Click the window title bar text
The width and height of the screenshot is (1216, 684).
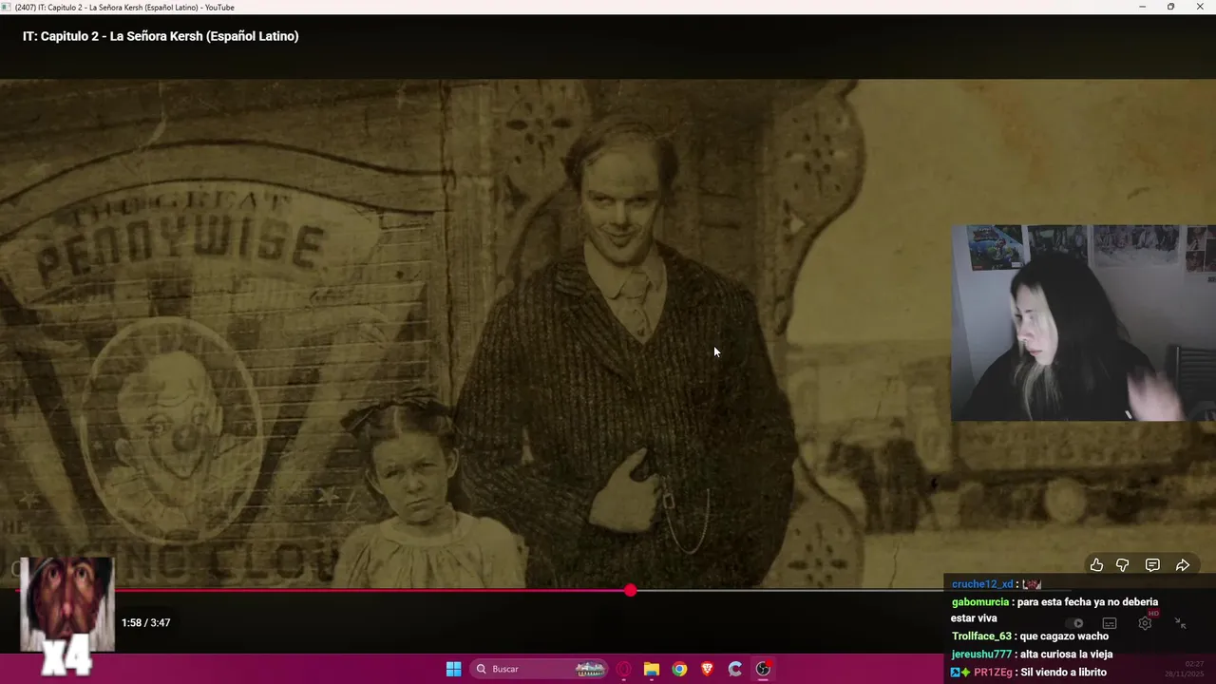[124, 7]
